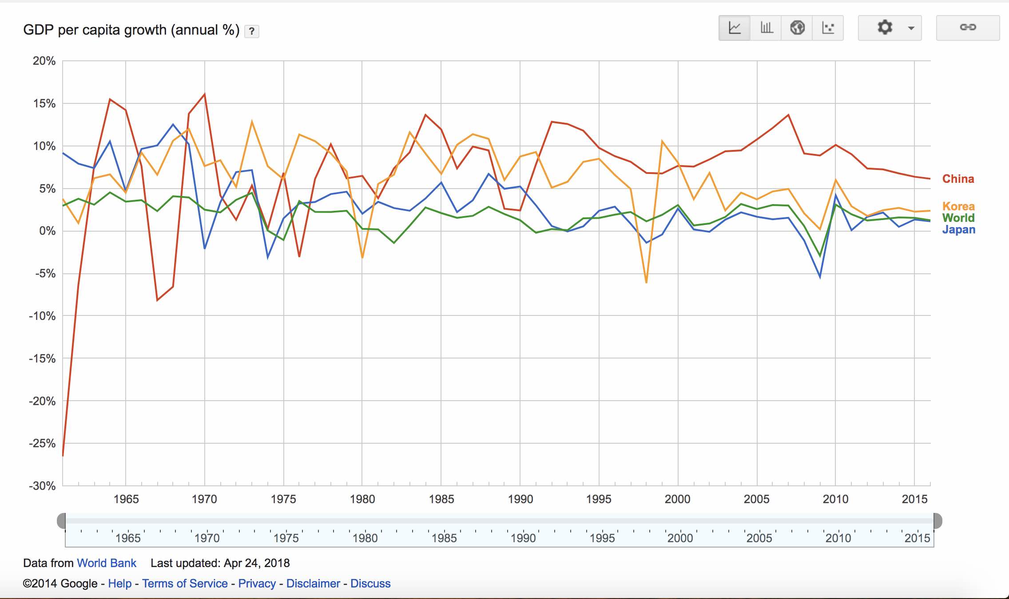Click the right time range slider handle
Viewport: 1009px width, 599px height.
(937, 521)
